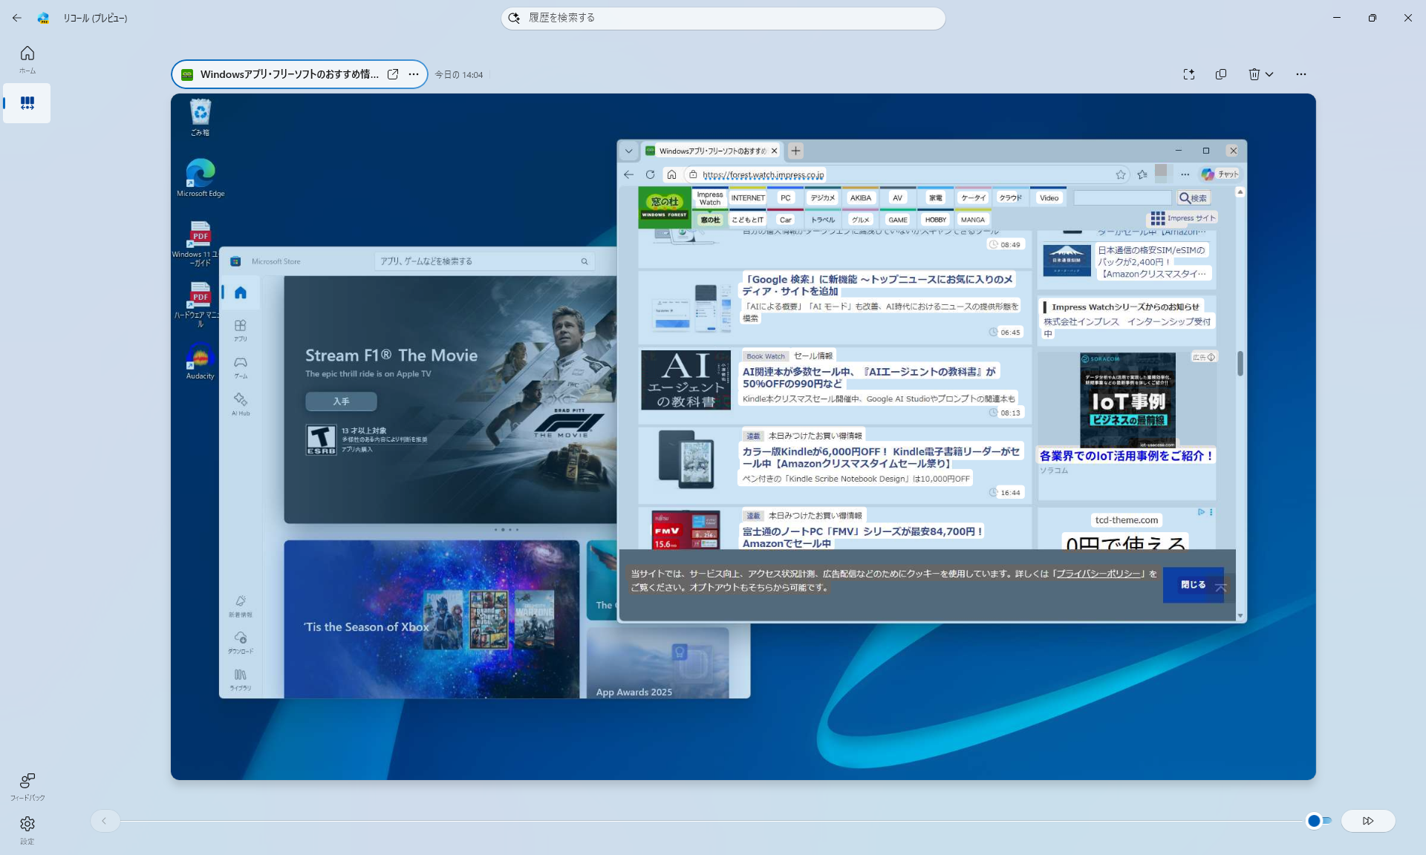The height and width of the screenshot is (855, 1426).
Task: Select the AKIBA category tab on the webpage
Action: tap(860, 198)
